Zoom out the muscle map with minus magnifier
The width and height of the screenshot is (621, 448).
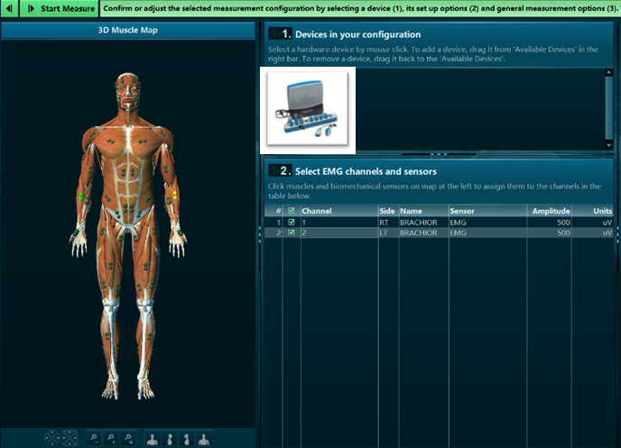coord(94,438)
